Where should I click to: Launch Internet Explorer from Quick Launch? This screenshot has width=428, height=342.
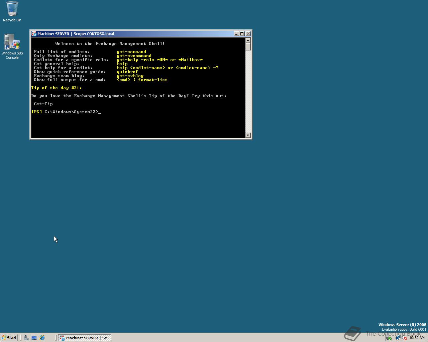(42, 338)
